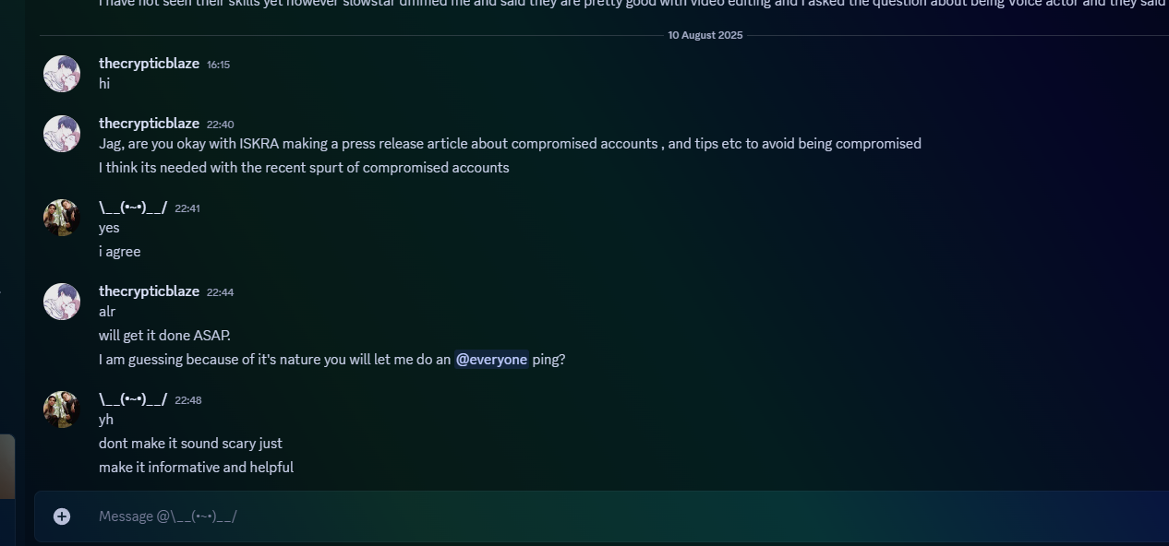The width and height of the screenshot is (1169, 546).
Task: Open thecrypticblaze avatar beside the 22:40 message
Action: point(62,134)
